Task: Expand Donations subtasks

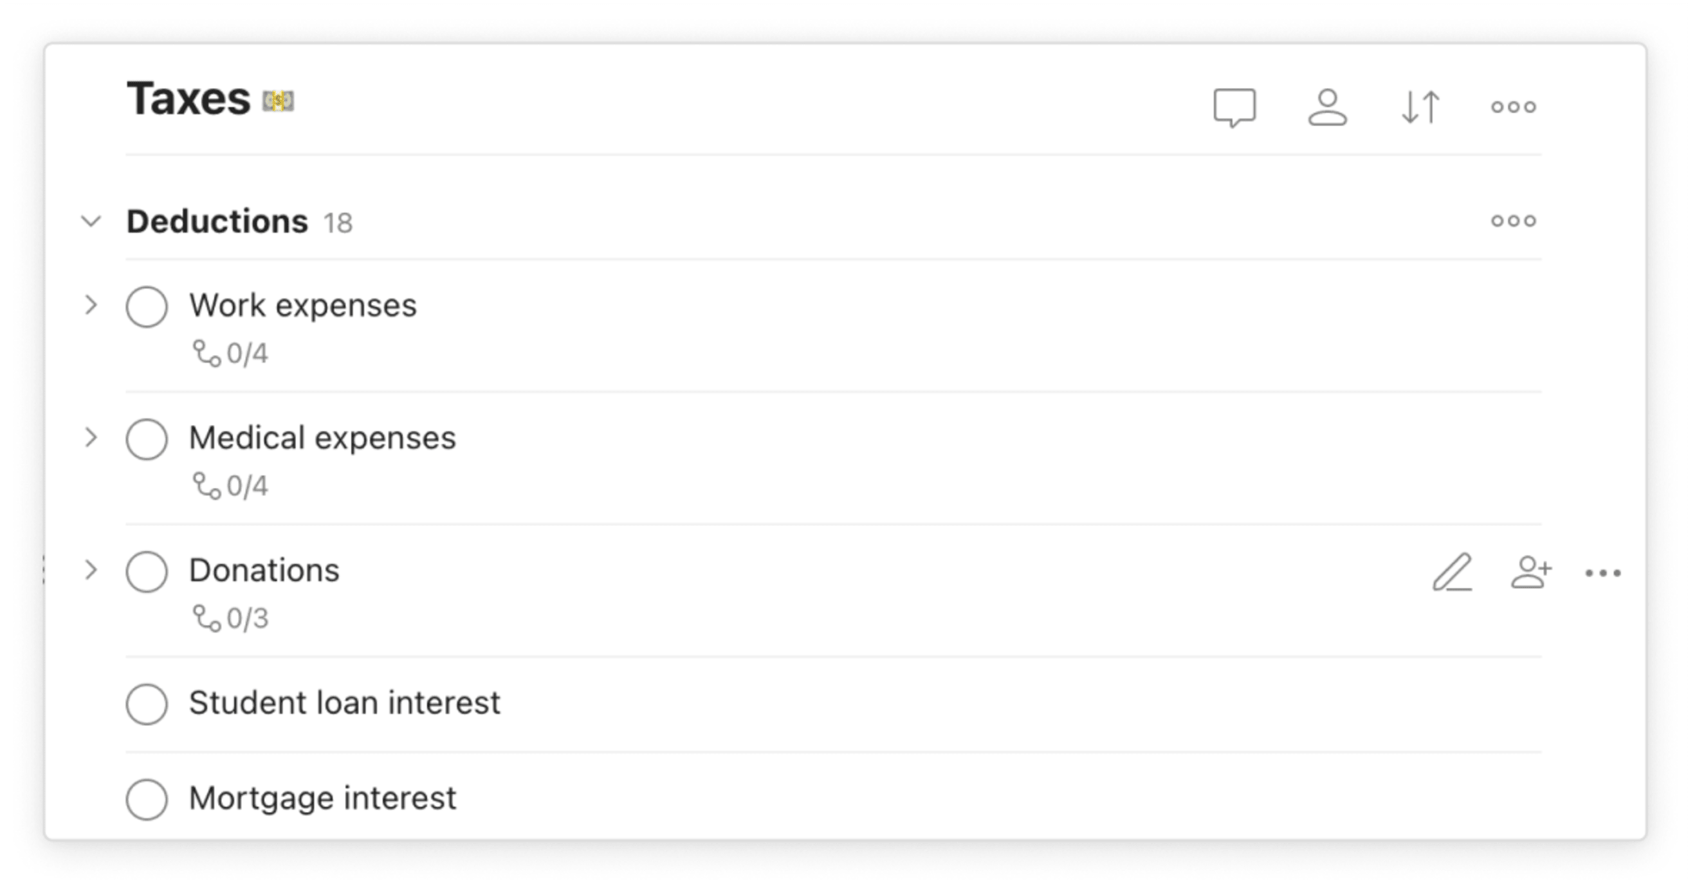Action: (91, 570)
